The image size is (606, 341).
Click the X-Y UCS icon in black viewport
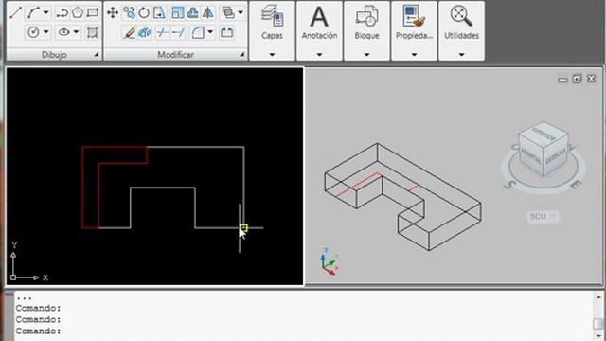[29, 261]
